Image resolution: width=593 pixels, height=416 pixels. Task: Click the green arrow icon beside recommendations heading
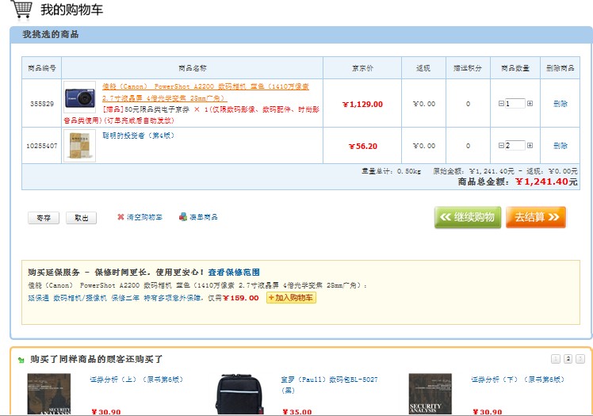[x=21, y=360]
